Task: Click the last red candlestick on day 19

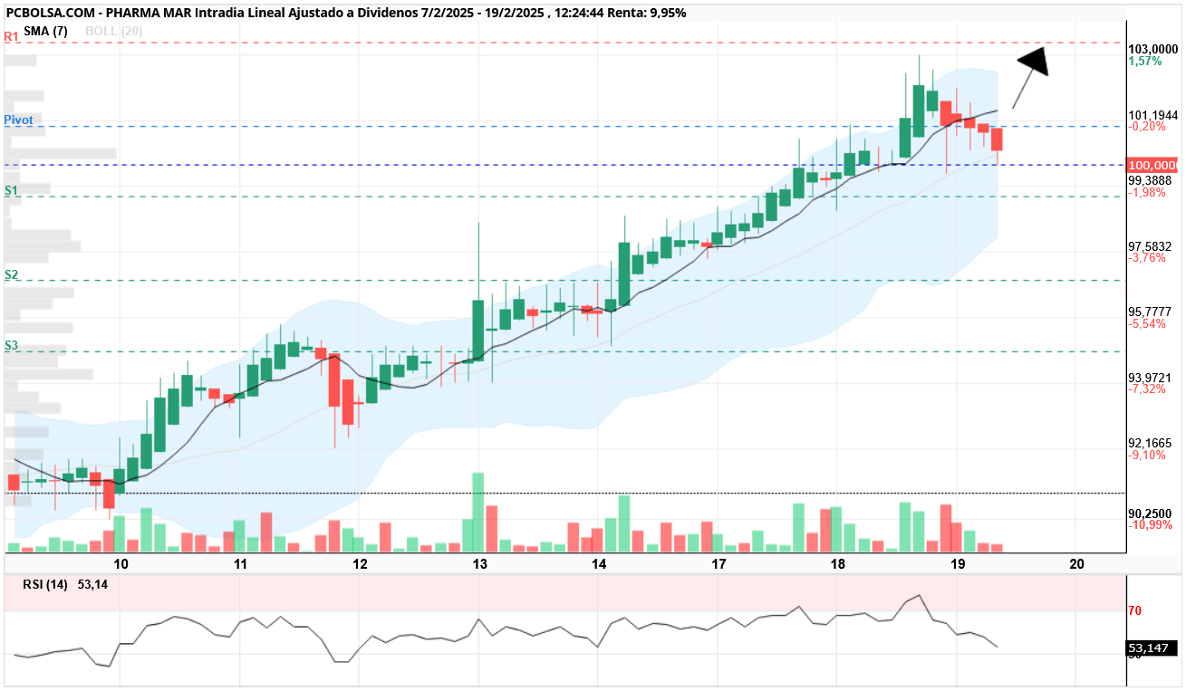Action: (x=998, y=139)
